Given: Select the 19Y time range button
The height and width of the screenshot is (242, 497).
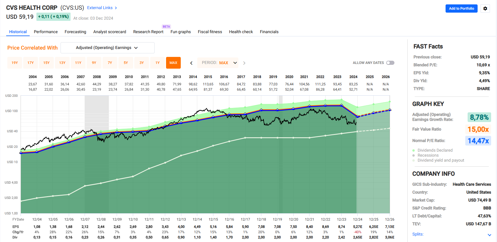Looking at the screenshot, I should point(15,63).
